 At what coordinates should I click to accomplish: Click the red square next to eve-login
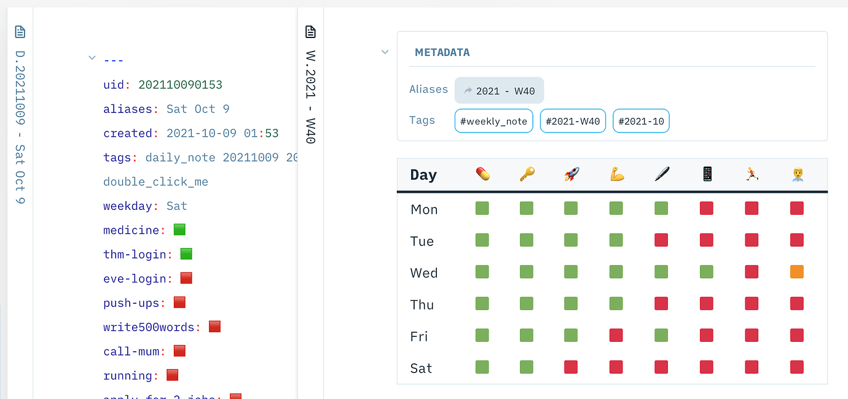point(186,278)
